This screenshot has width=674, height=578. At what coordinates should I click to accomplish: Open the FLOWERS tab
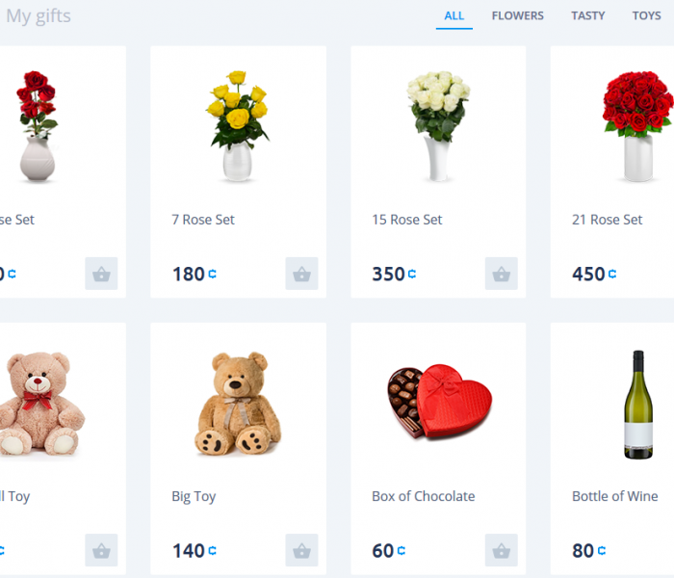[x=518, y=16]
